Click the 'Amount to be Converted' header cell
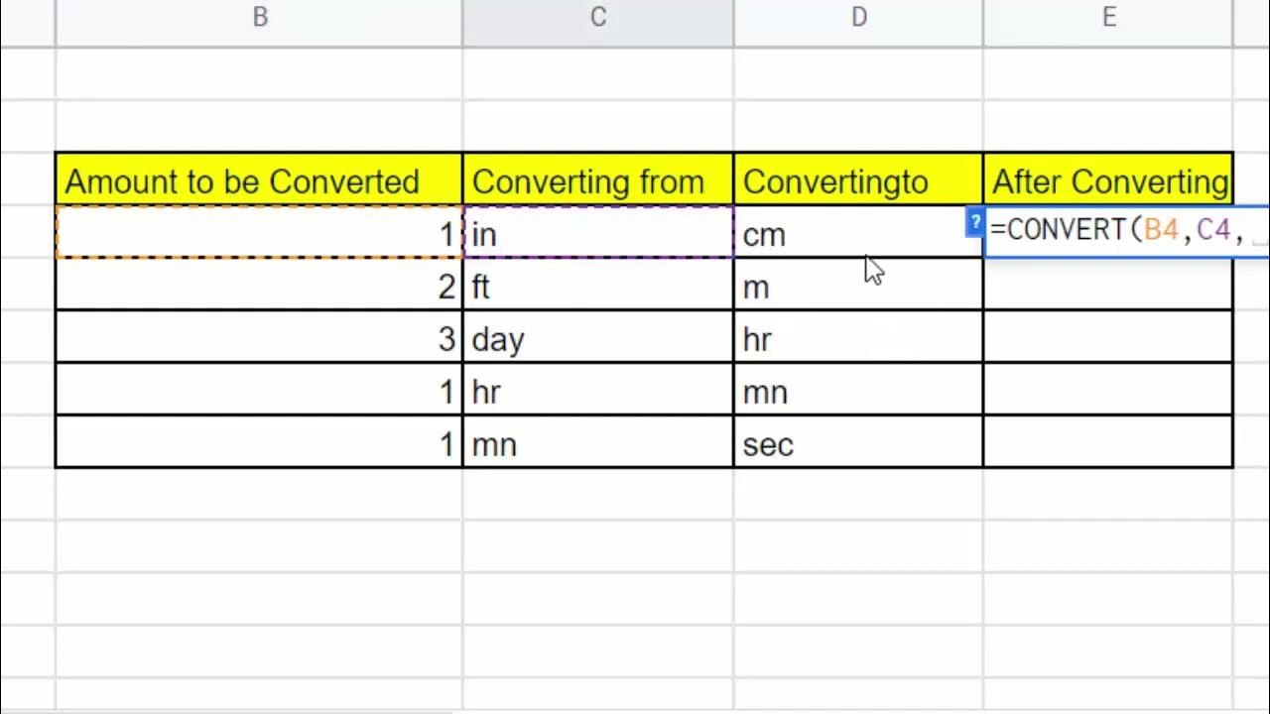The height and width of the screenshot is (714, 1270). click(x=259, y=181)
